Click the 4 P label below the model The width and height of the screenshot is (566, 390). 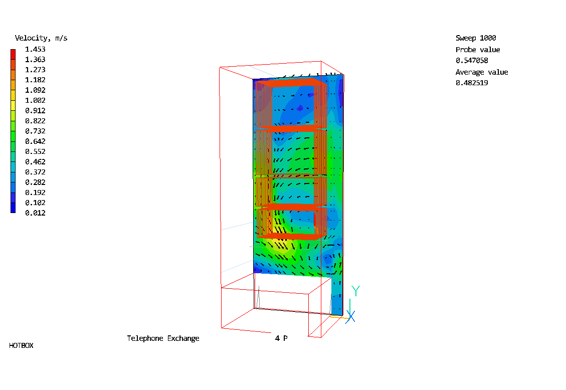click(x=281, y=338)
